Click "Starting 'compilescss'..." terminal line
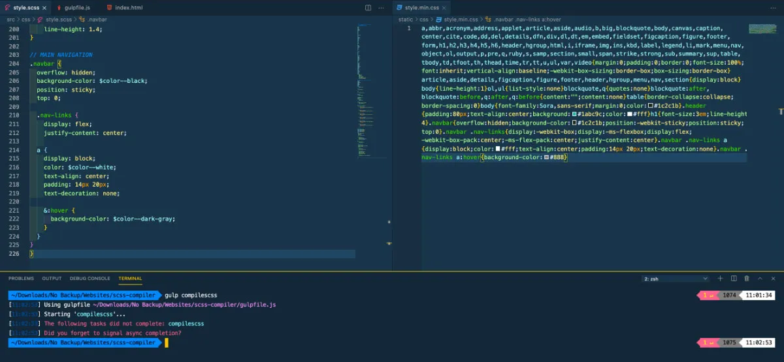The image size is (784, 362). [x=84, y=314]
